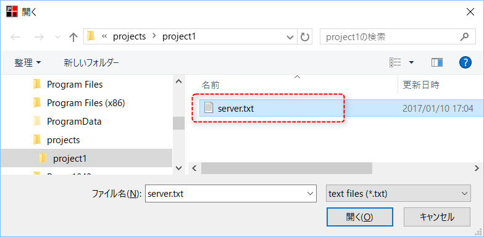
Task: Select server.txt in the file list
Action: [x=236, y=109]
